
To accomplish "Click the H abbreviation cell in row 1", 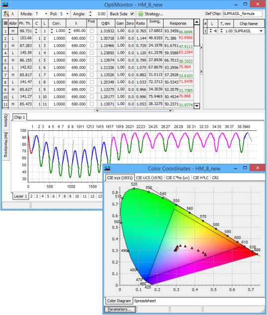I will click(x=13, y=31).
